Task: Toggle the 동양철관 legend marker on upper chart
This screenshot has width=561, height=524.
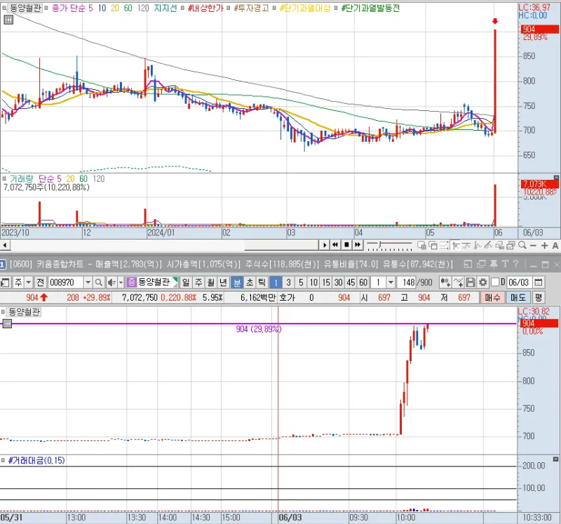Action: pyautogui.click(x=4, y=8)
